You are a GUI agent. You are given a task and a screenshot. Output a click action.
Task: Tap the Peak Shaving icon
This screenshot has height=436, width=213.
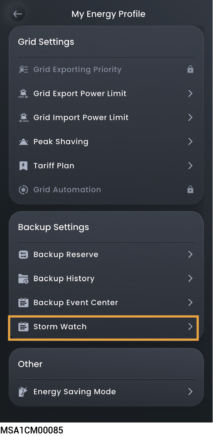tap(23, 142)
